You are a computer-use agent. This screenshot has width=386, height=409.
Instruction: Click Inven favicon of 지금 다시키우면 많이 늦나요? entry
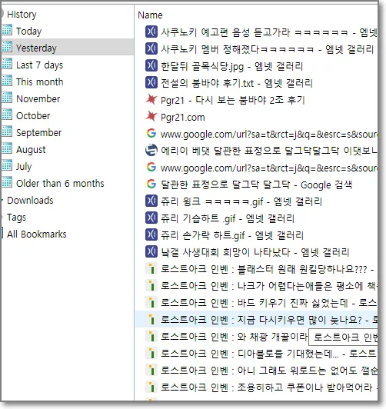click(x=151, y=320)
